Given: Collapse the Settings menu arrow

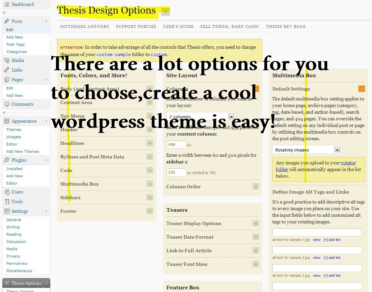Looking at the screenshot, I should click(46, 211).
